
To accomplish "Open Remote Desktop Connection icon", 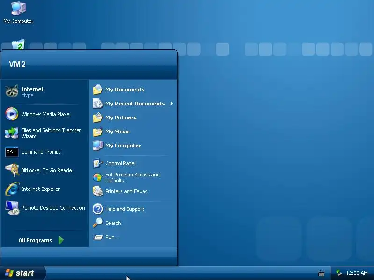I will tap(12, 208).
